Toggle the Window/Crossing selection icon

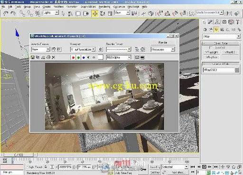click(86, 14)
